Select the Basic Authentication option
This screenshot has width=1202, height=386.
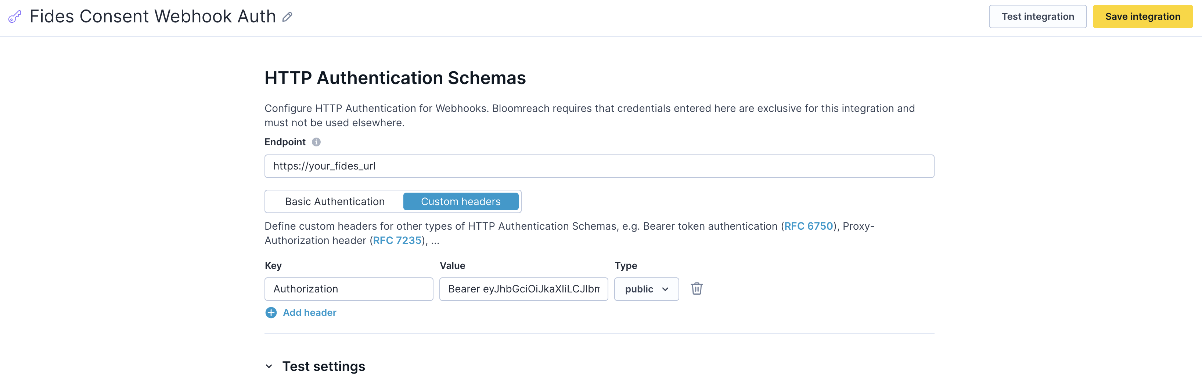(335, 201)
